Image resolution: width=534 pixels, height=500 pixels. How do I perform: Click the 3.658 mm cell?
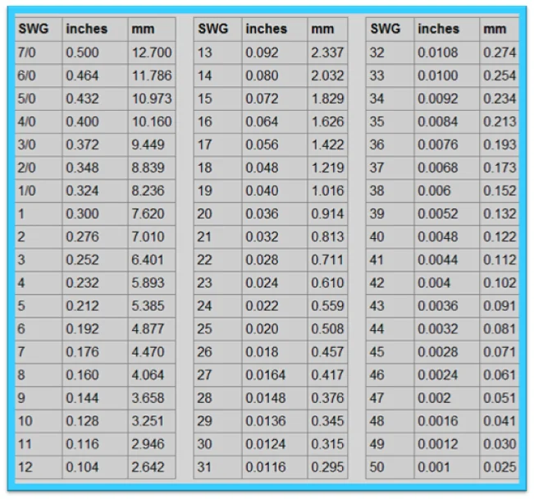[x=152, y=398]
